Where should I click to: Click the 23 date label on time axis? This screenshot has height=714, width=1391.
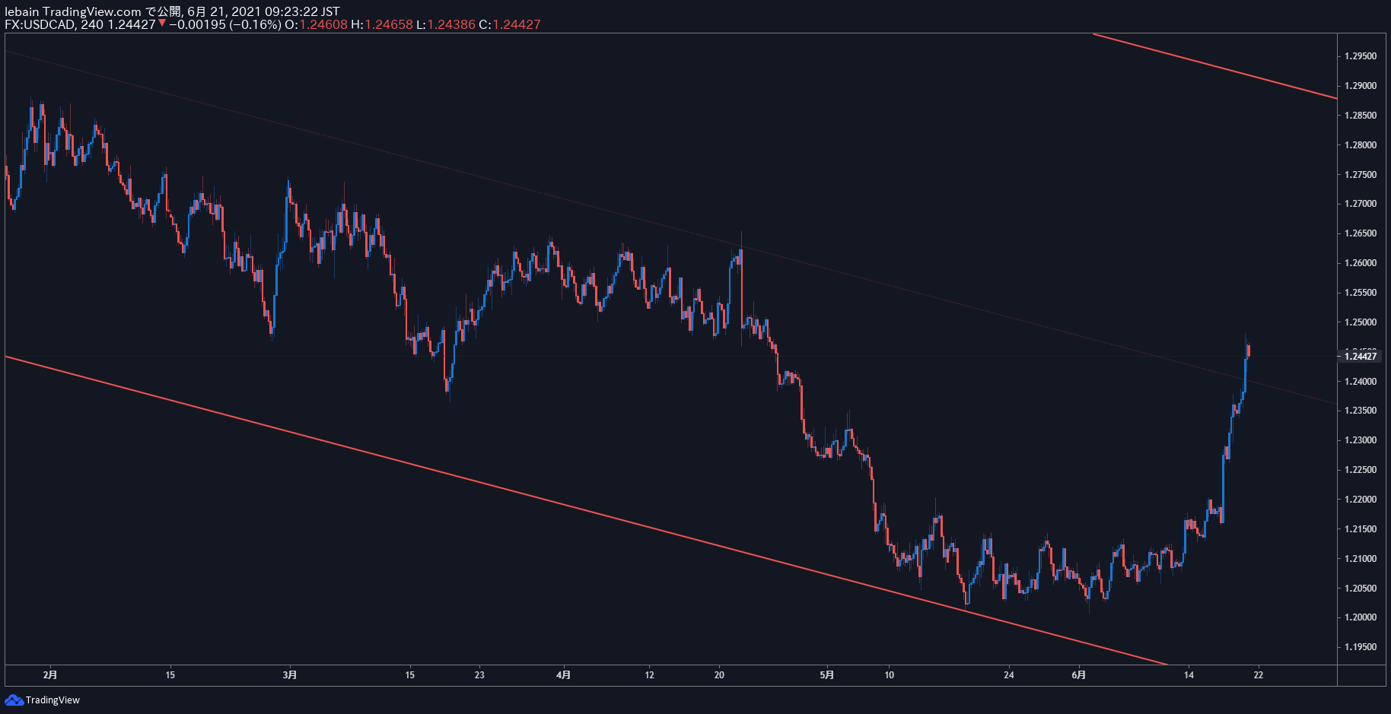coord(479,674)
